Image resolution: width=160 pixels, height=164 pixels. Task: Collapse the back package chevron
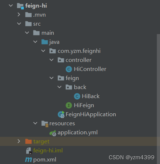pyautogui.click(x=59, y=87)
